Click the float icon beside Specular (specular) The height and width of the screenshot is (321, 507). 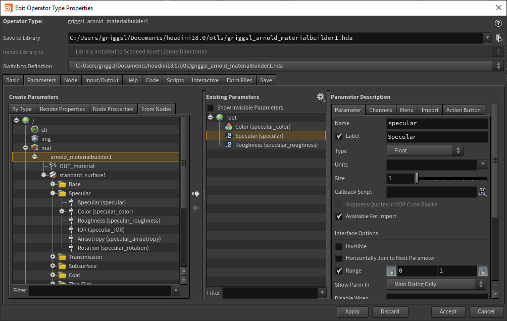coord(229,136)
